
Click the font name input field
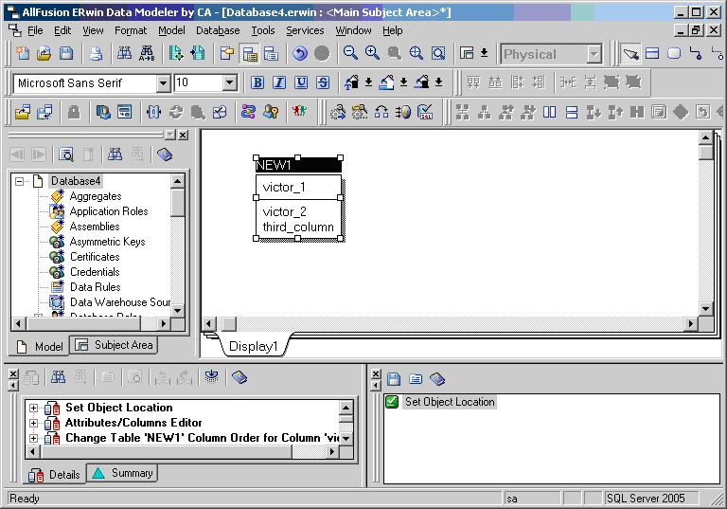click(86, 83)
